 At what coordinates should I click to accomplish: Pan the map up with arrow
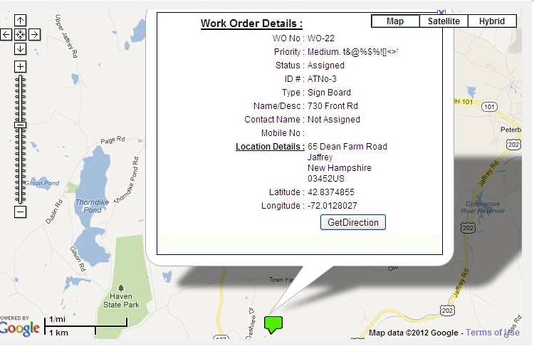[x=20, y=20]
